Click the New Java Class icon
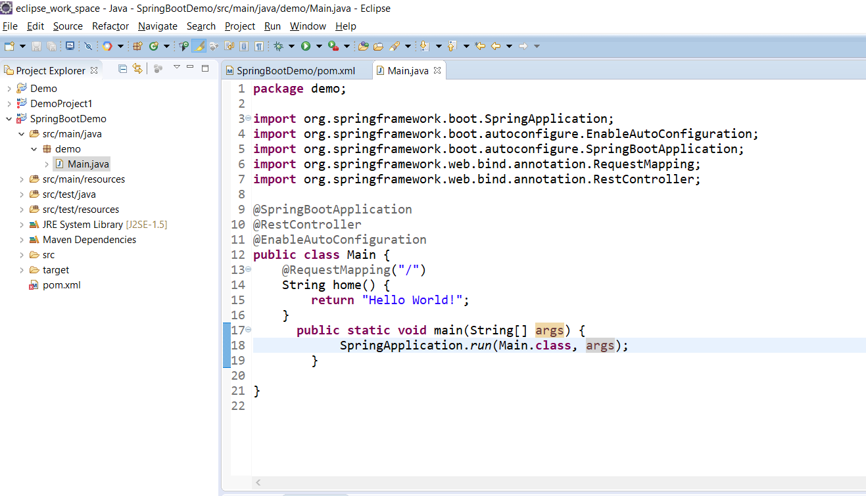The image size is (866, 496). pyautogui.click(x=154, y=46)
